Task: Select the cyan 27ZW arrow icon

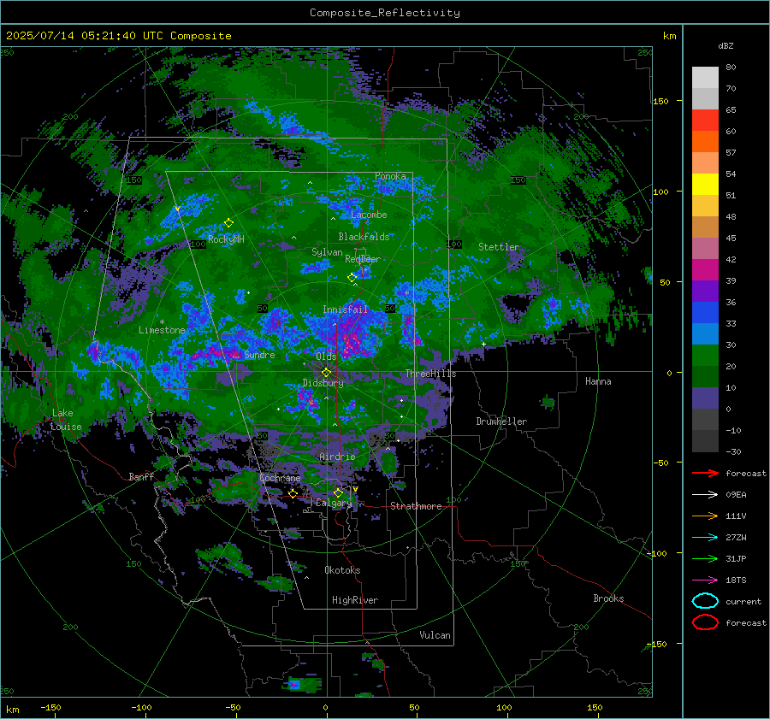Action: (x=705, y=538)
